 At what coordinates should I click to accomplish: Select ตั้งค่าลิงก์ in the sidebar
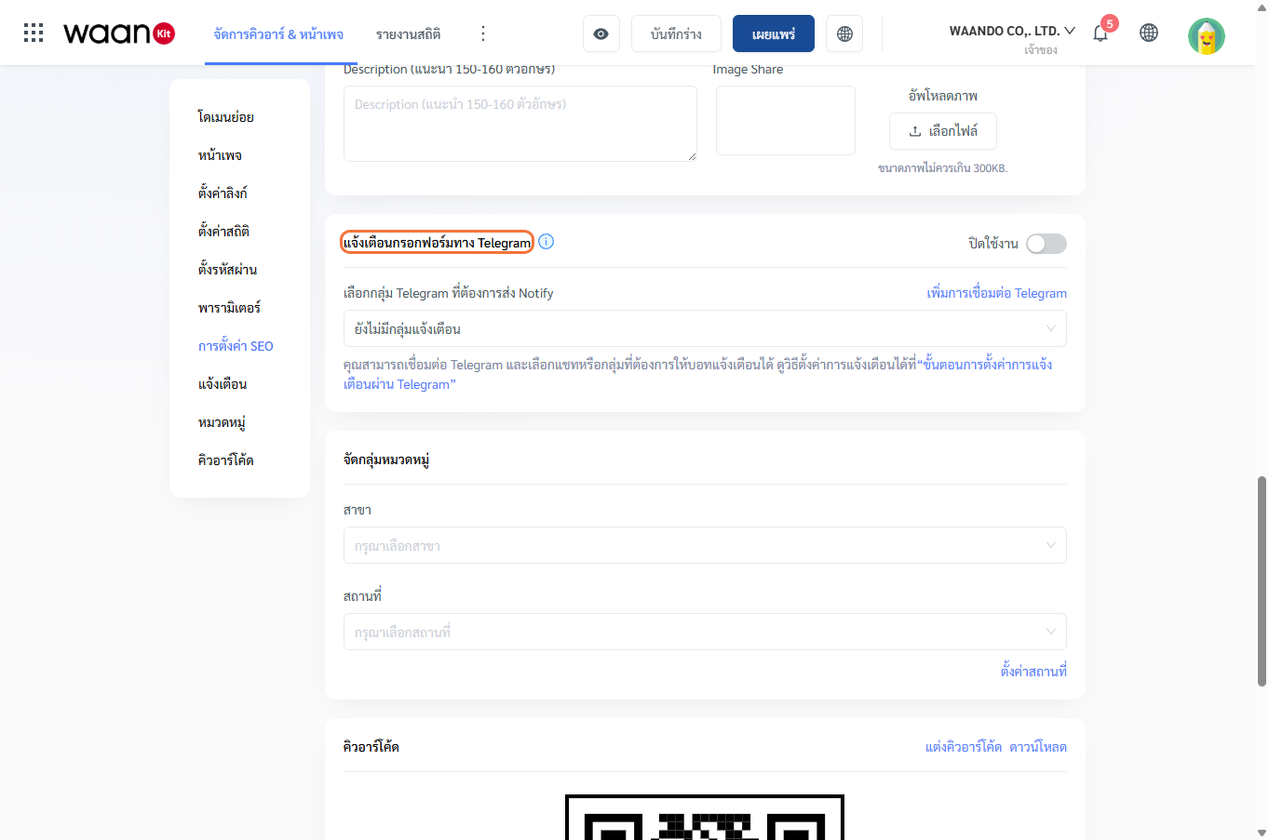click(x=223, y=193)
